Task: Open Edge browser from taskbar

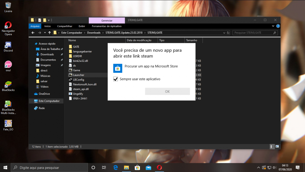Action: (116, 167)
